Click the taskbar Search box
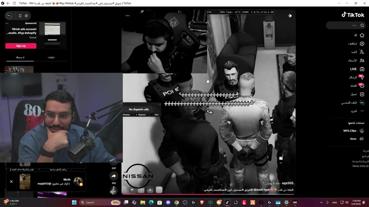 point(100,202)
